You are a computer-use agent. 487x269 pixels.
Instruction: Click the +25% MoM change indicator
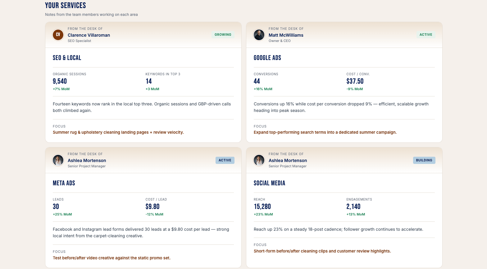[62, 214]
